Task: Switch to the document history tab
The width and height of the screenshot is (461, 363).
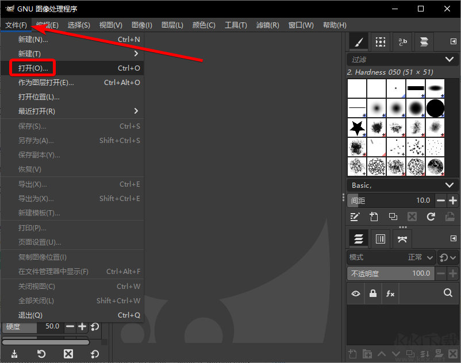Action: pos(424,42)
